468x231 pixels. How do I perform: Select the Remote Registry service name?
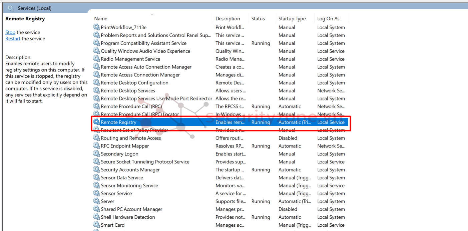(x=118, y=122)
